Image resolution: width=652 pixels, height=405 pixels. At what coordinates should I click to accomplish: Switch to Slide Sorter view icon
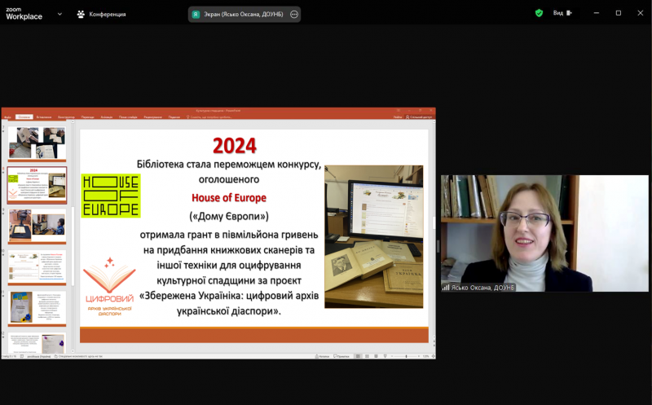367,356
